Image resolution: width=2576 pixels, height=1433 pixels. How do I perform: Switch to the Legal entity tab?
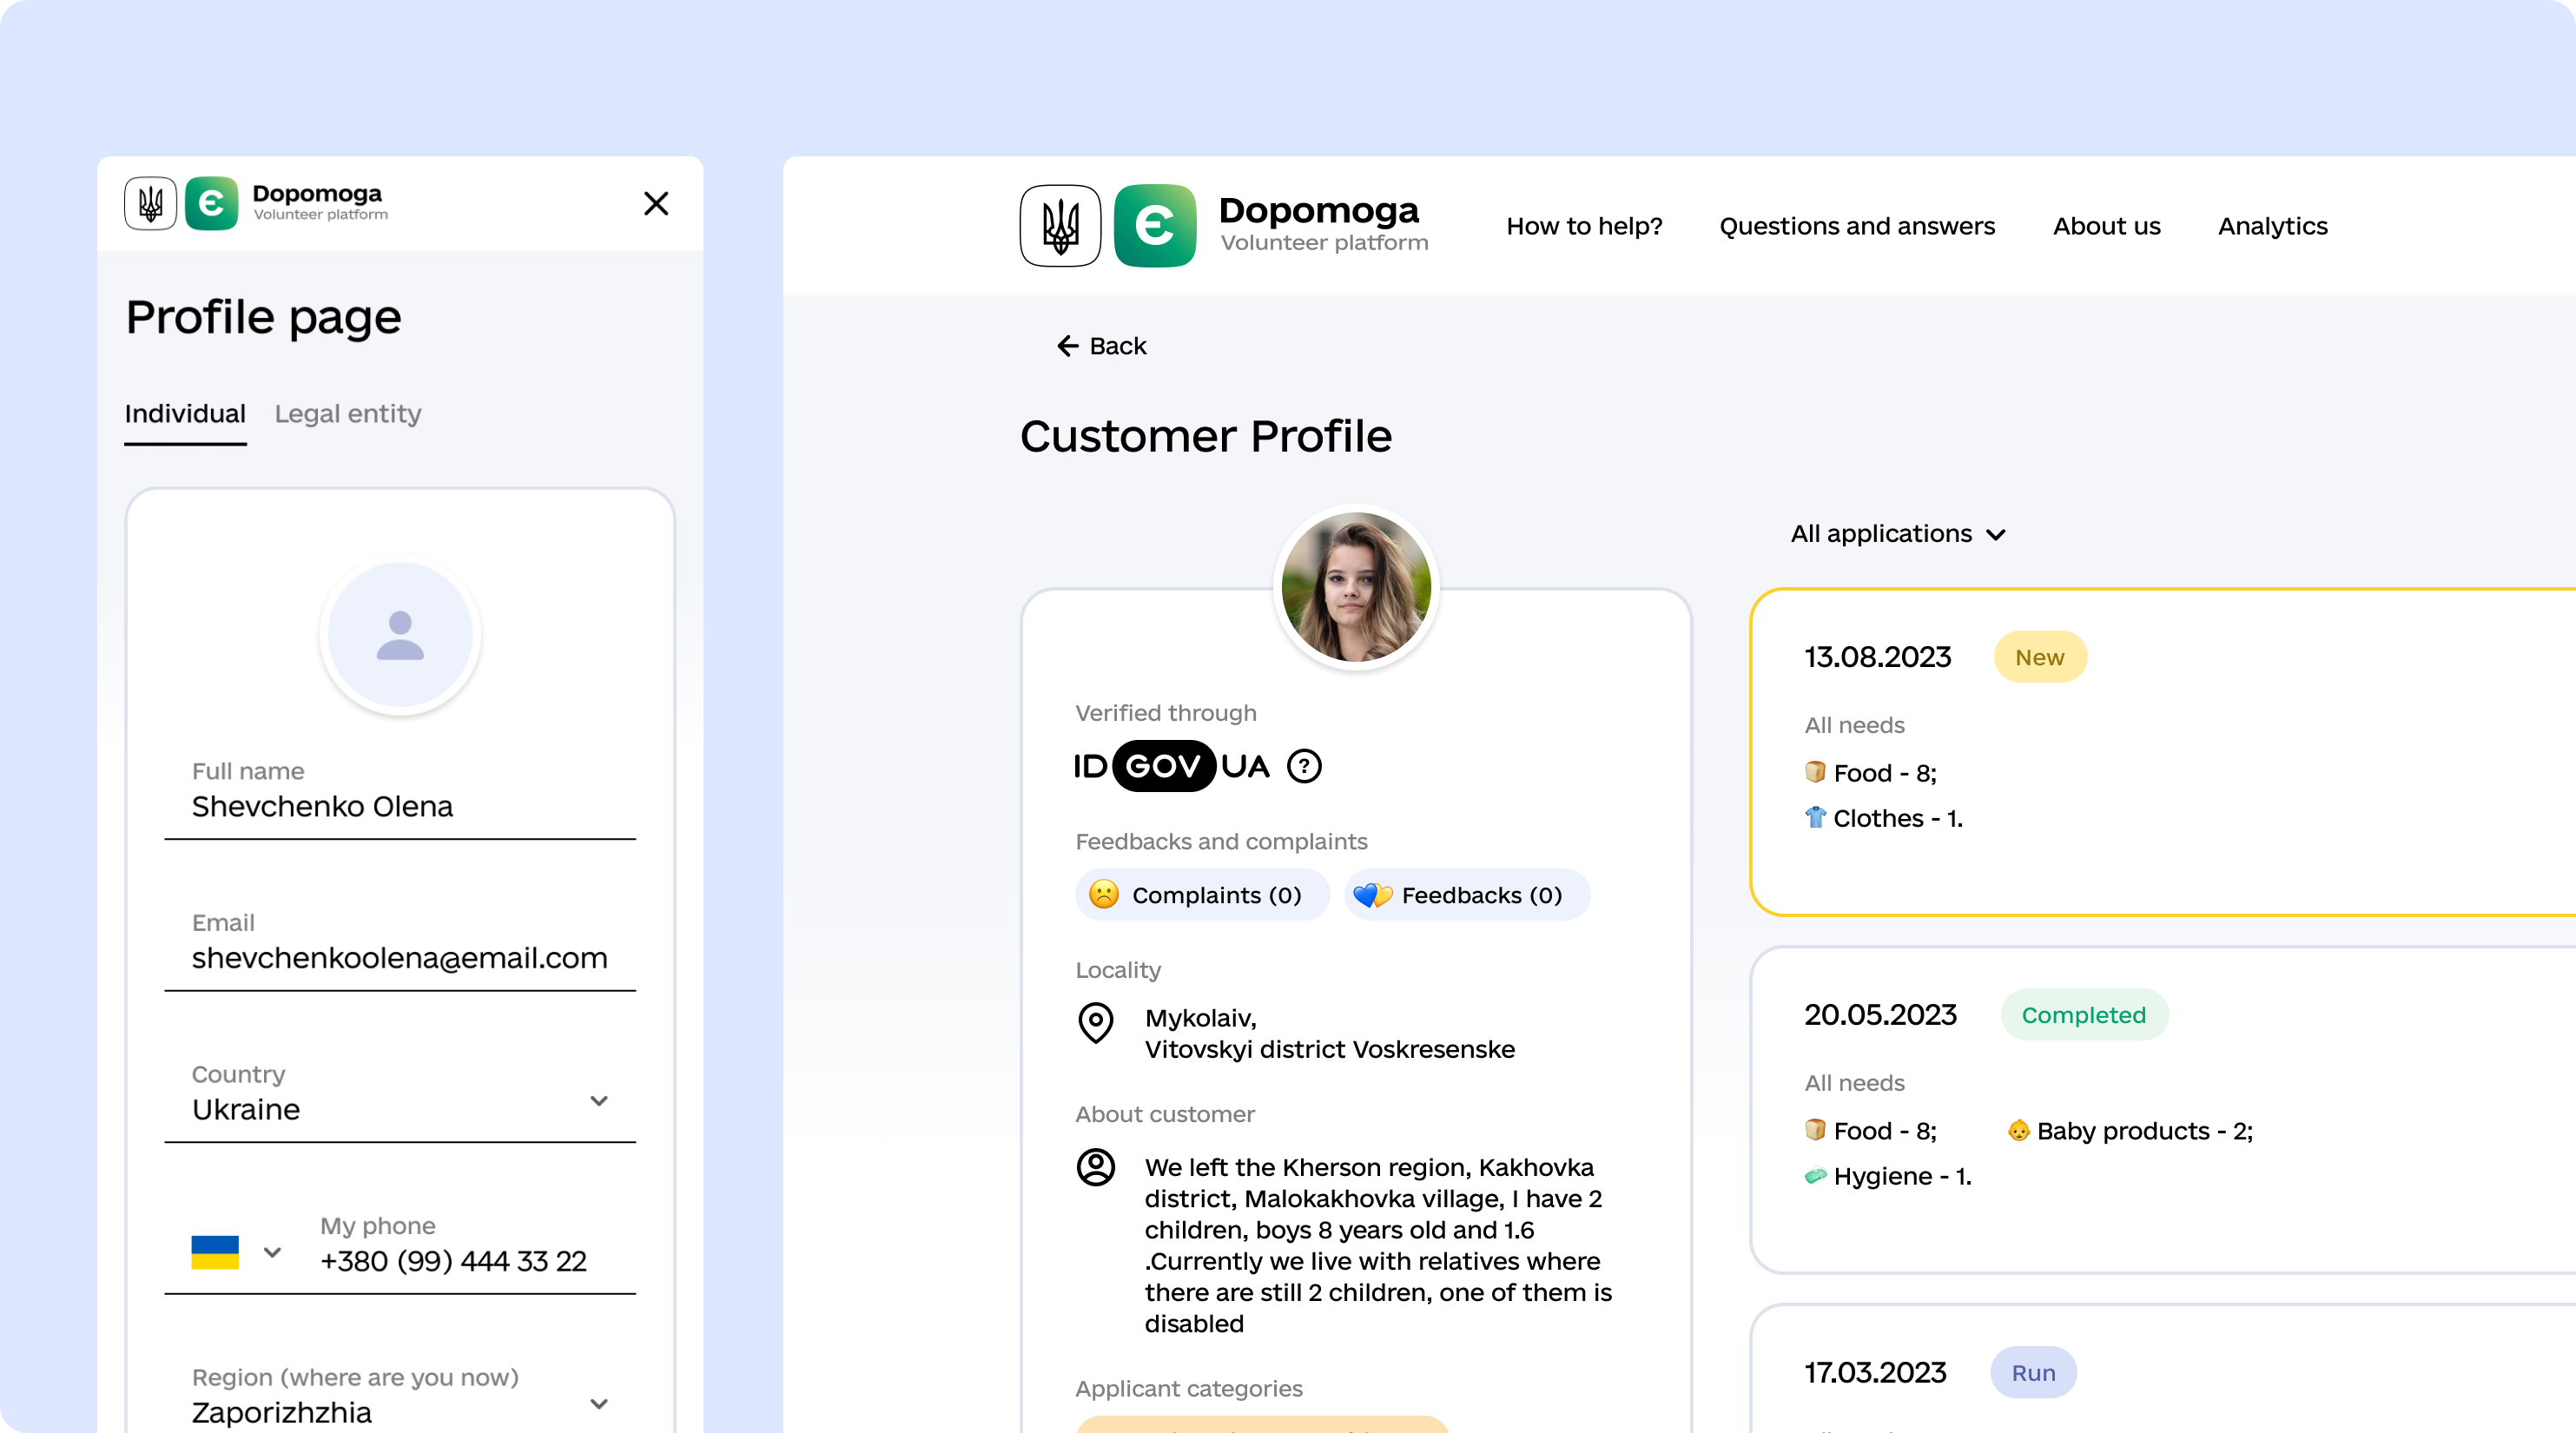[x=348, y=414]
